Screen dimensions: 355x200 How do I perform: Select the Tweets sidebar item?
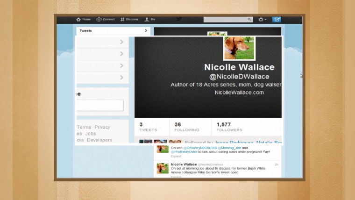click(x=113, y=31)
